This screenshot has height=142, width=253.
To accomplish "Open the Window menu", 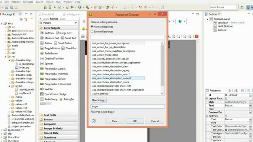I will coord(68,2).
